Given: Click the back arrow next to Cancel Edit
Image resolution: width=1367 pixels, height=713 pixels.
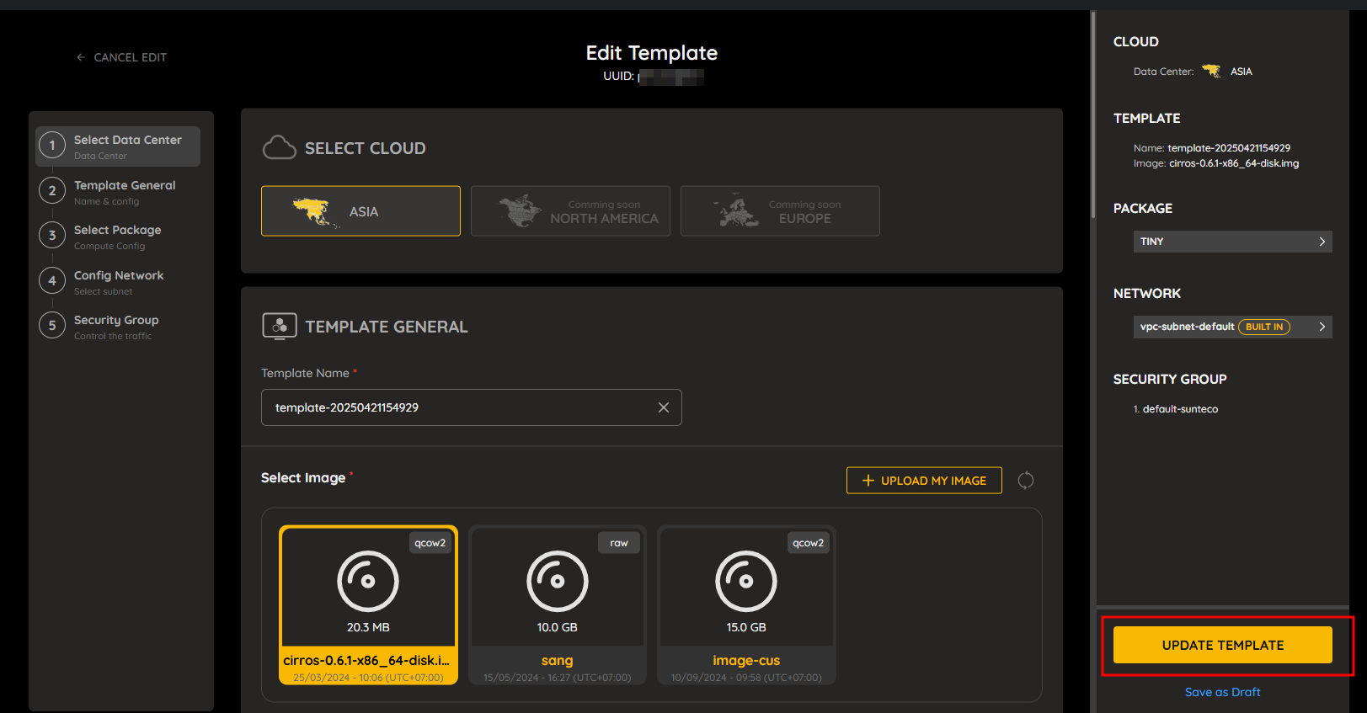Looking at the screenshot, I should pos(81,57).
